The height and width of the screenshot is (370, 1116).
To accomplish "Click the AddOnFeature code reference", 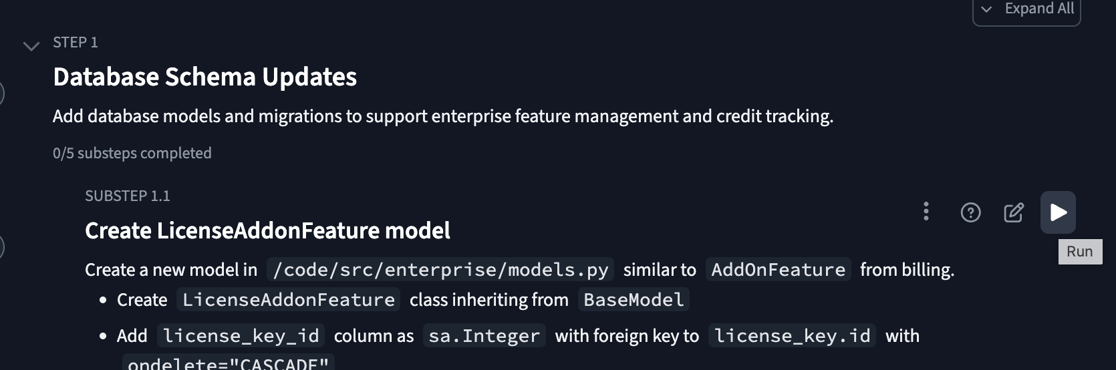I will coord(778,270).
